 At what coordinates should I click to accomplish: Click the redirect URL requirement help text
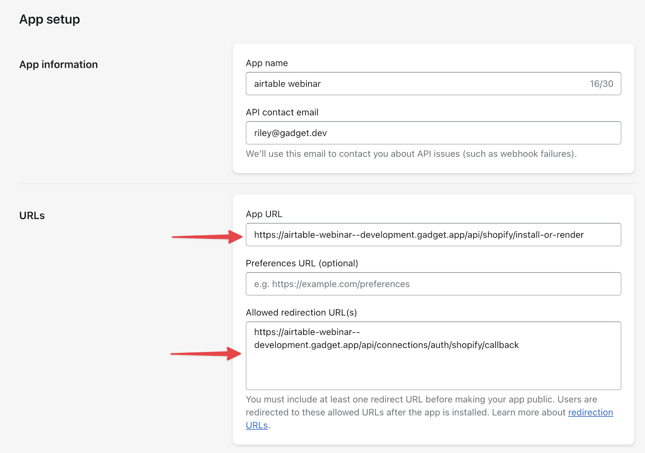tap(429, 412)
